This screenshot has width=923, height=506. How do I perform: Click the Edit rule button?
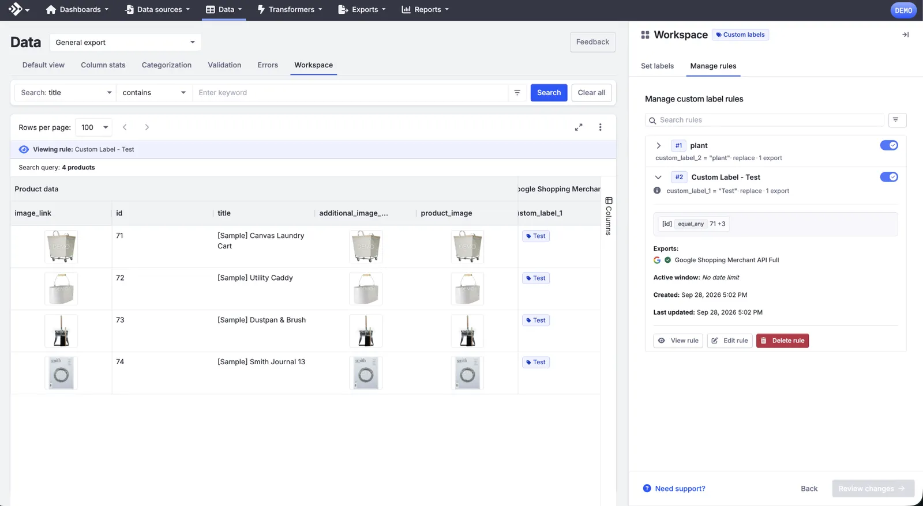pyautogui.click(x=730, y=341)
